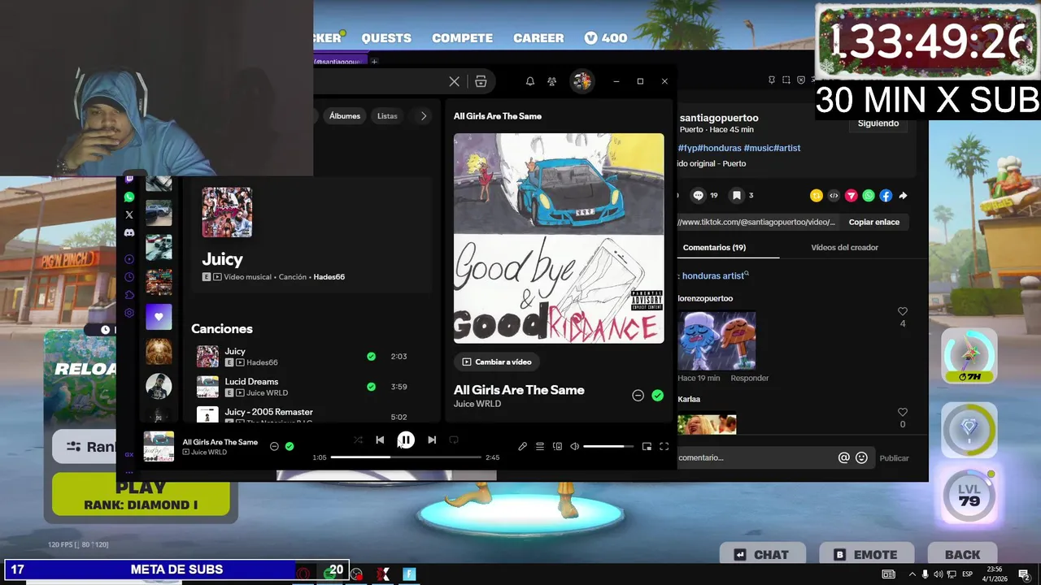Viewport: 1041px width, 585px height.
Task: Open Twitch icon in browser sidebar
Action: (129, 179)
